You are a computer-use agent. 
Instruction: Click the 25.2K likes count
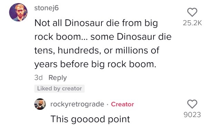pyautogui.click(x=192, y=23)
